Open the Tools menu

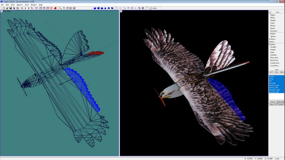point(27,5)
